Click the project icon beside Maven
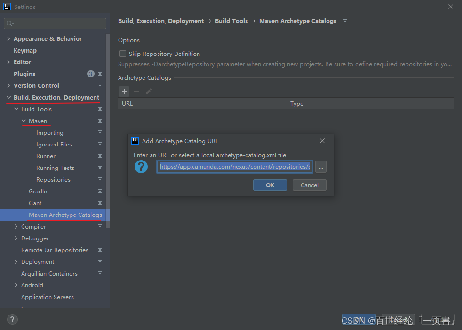The image size is (462, 330). pos(100,121)
